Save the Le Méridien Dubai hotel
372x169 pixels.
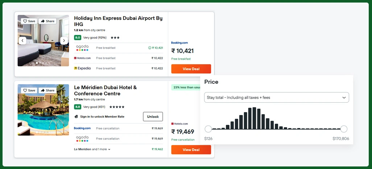point(29,90)
